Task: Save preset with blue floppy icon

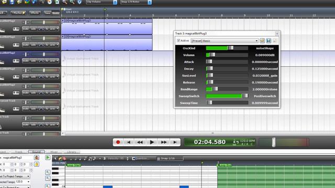Action: point(269,41)
